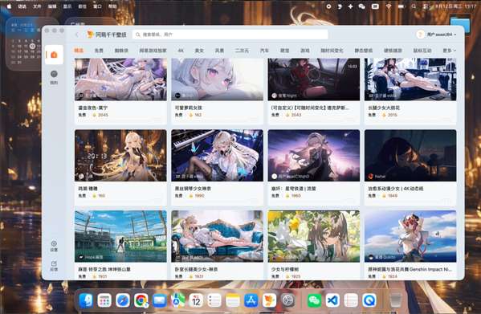Select the 4K tab
481x314 pixels.
point(181,51)
